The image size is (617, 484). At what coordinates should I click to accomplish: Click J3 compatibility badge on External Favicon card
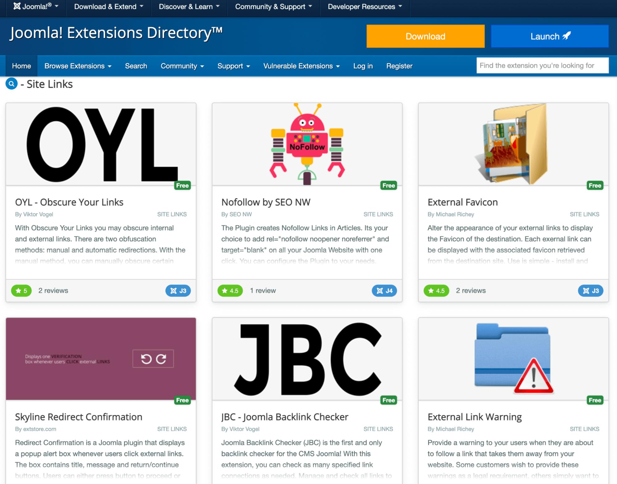click(590, 290)
